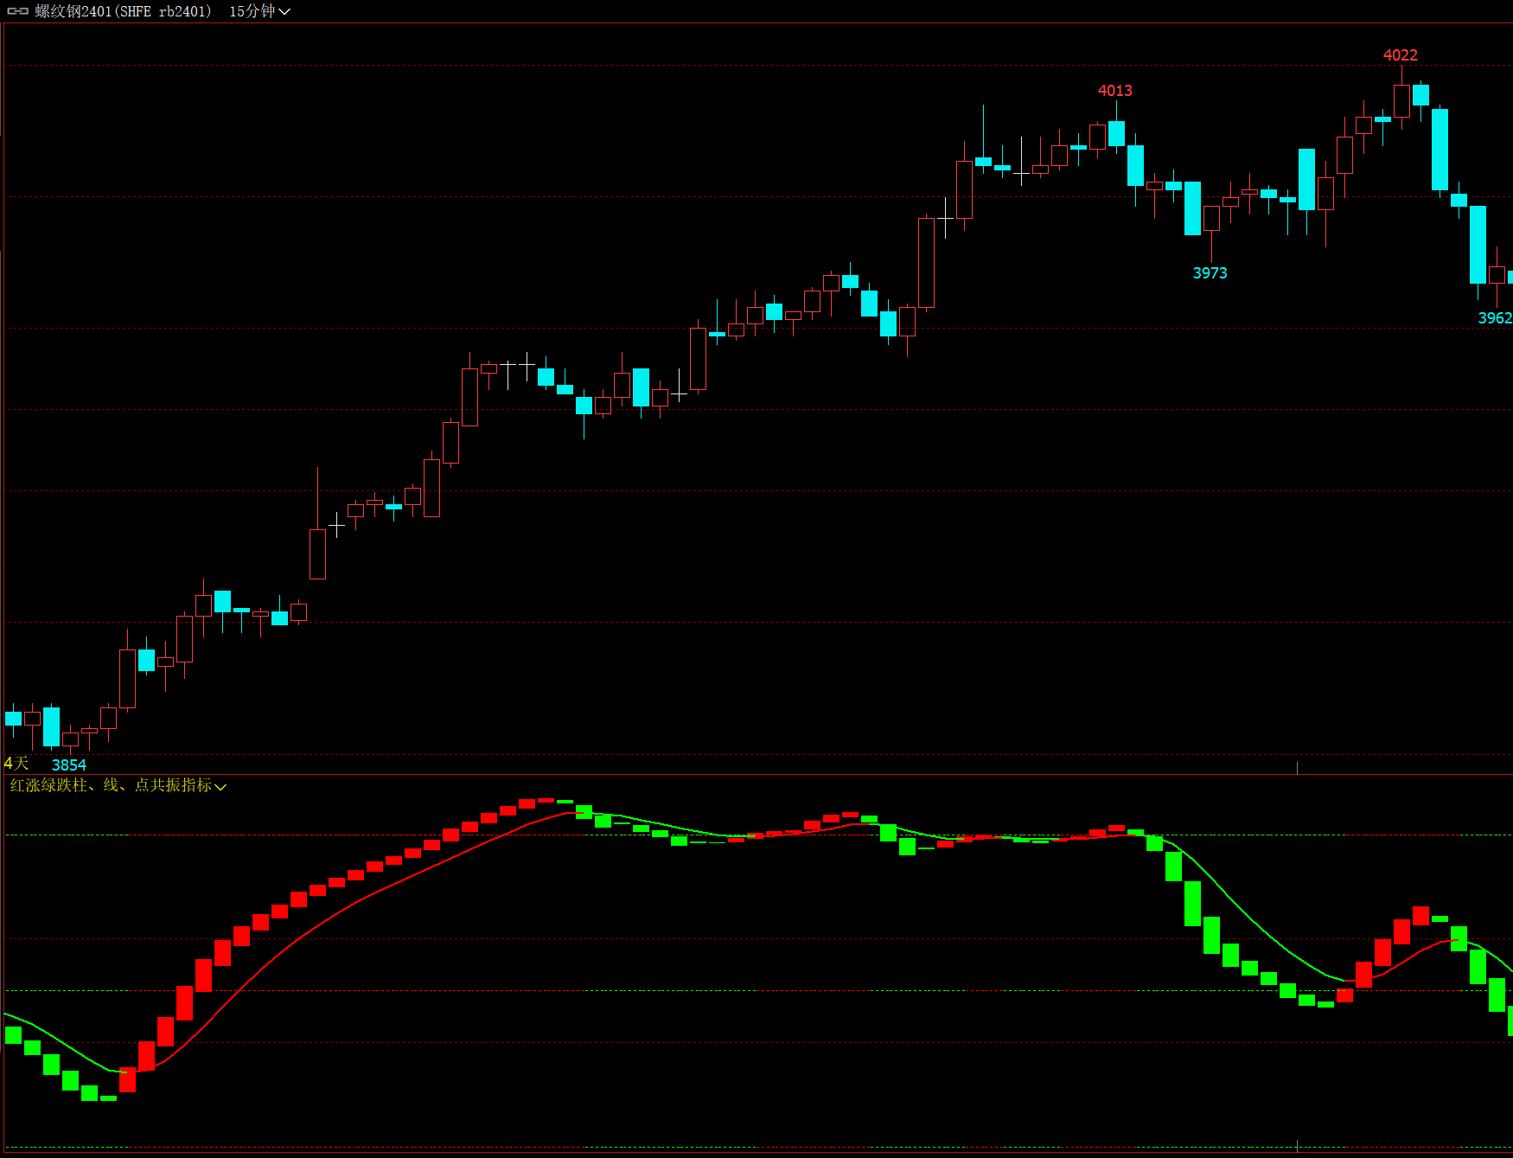Click the 4天 span label
The width and height of the screenshot is (1513, 1158).
click(16, 764)
